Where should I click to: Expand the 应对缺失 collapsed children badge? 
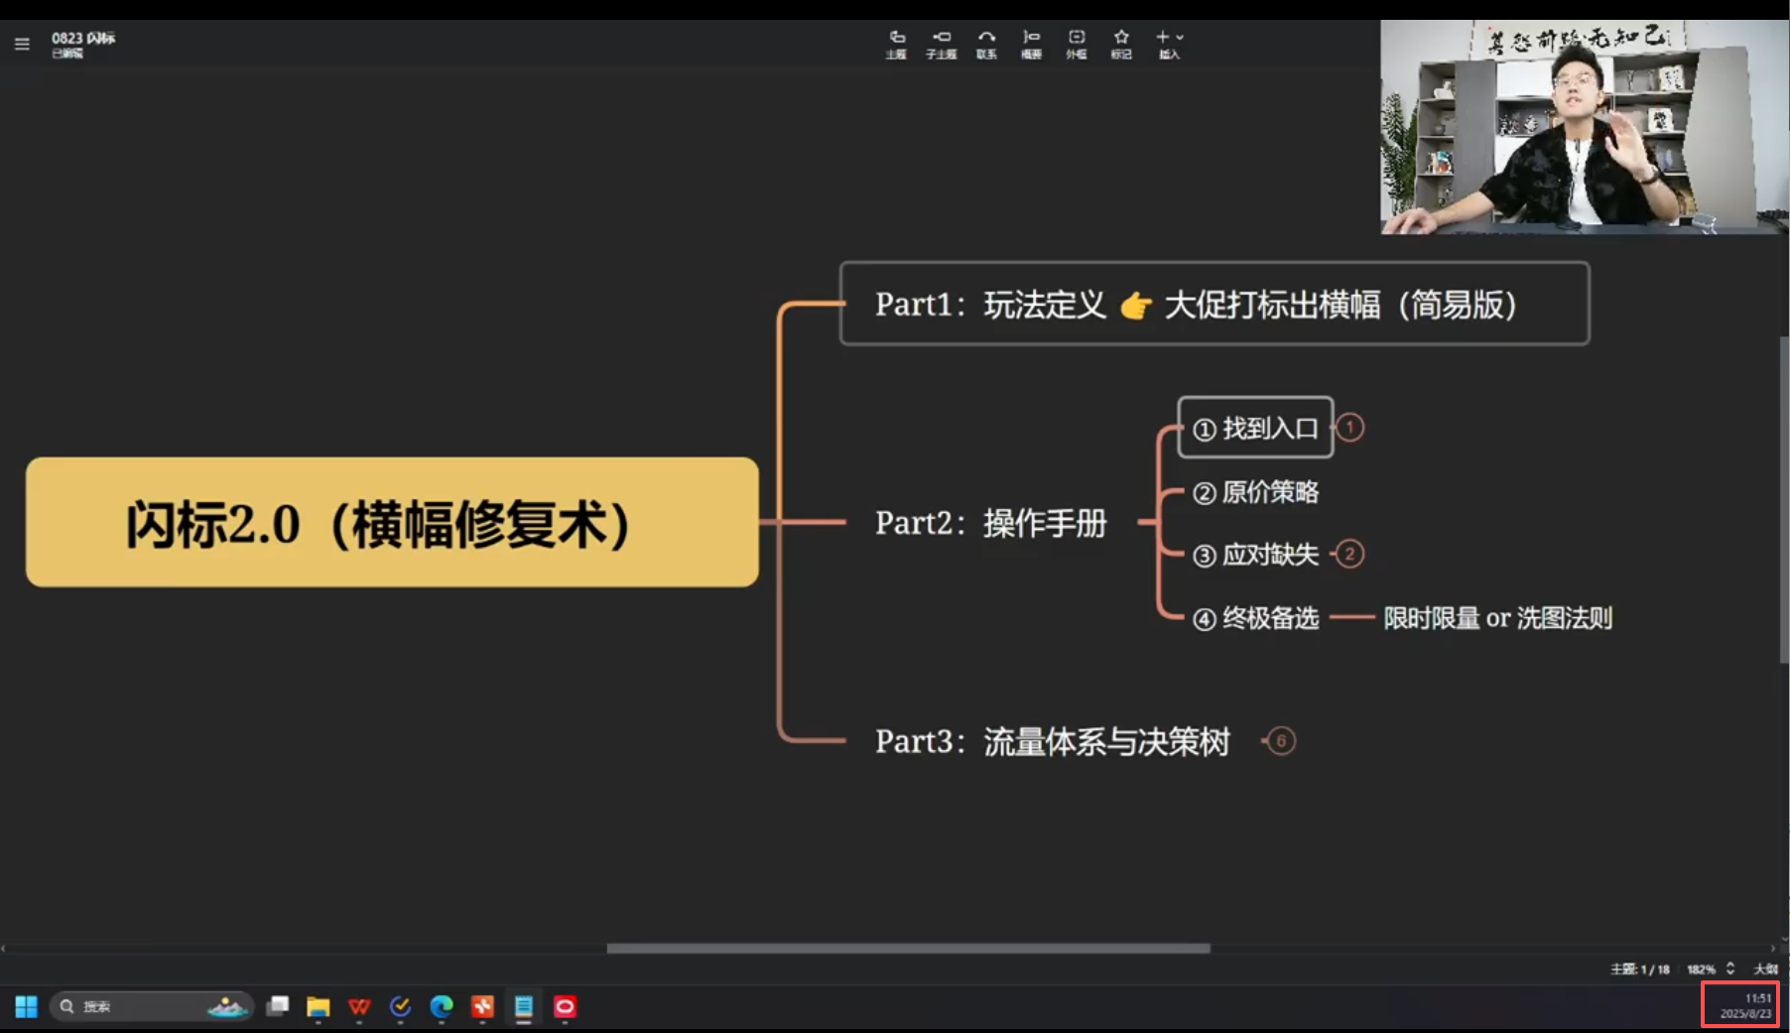1349,554
